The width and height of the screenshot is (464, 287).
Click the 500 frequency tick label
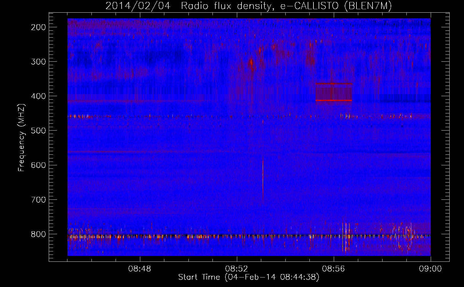(x=38, y=131)
